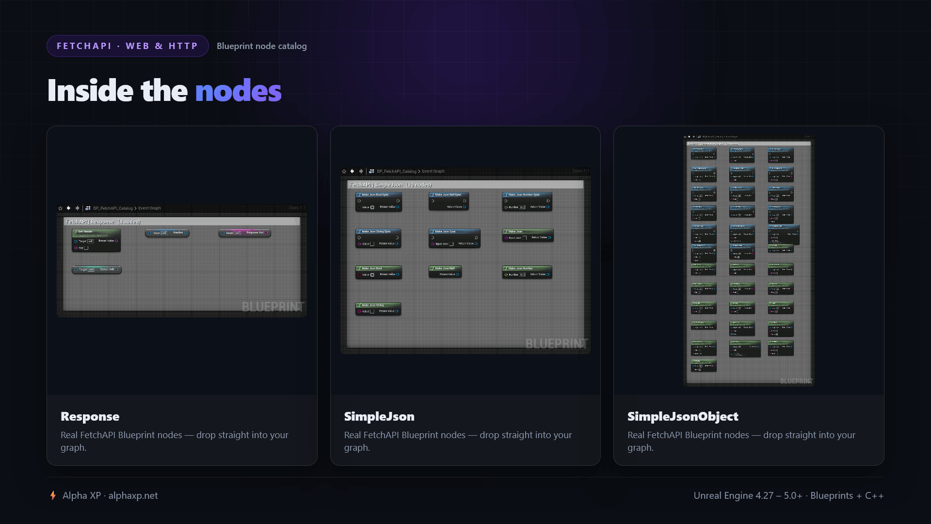Click the Response Text output pin
931x524 pixels.
tap(266, 233)
